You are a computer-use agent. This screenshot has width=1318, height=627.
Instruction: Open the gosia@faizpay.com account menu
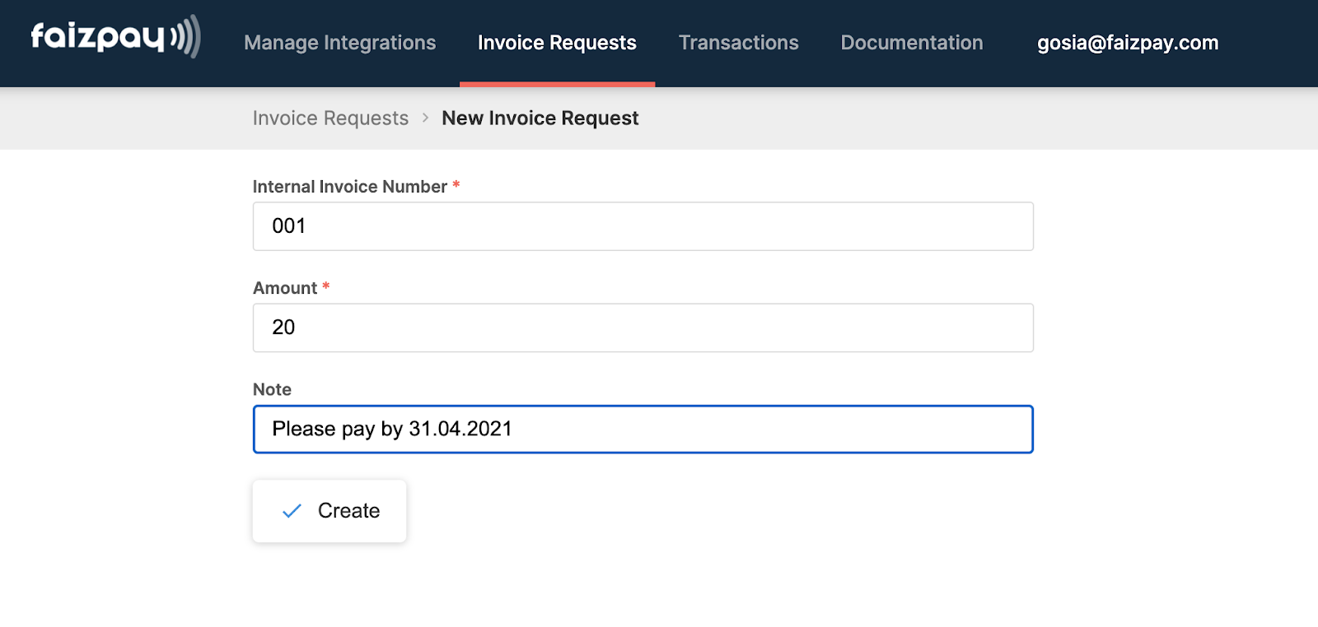tap(1127, 43)
